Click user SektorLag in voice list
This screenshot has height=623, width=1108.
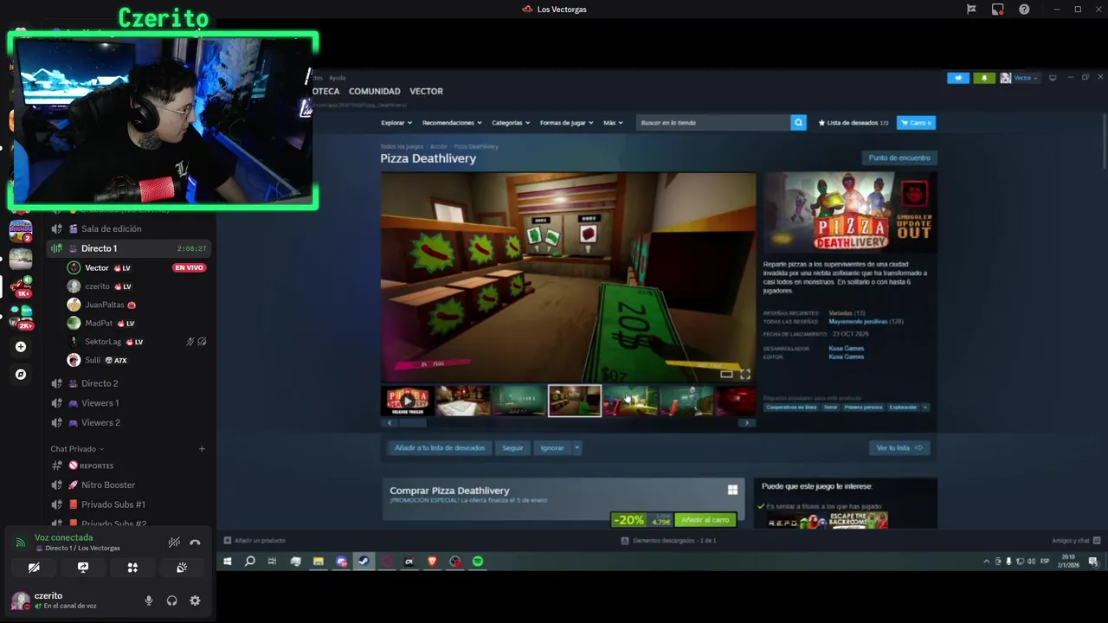pos(137,342)
